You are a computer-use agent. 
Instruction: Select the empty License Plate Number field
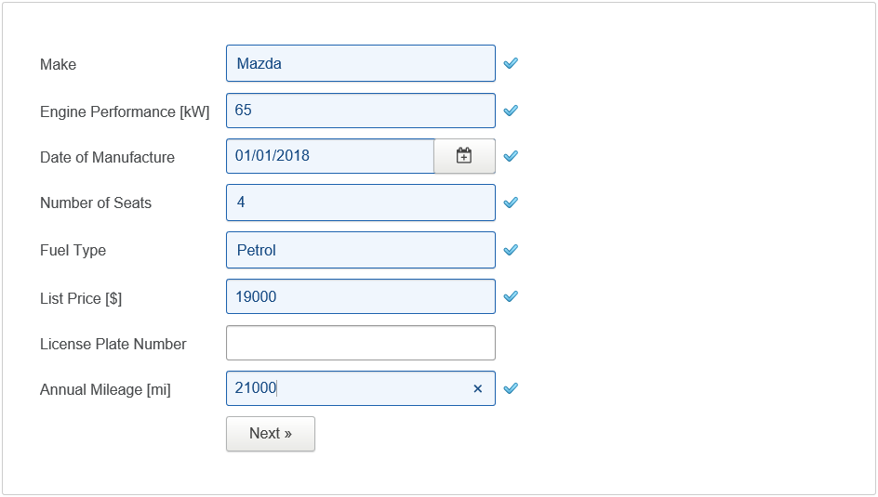pos(360,343)
